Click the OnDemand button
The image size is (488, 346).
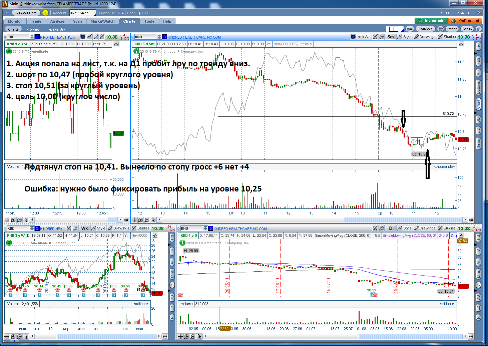466,21
